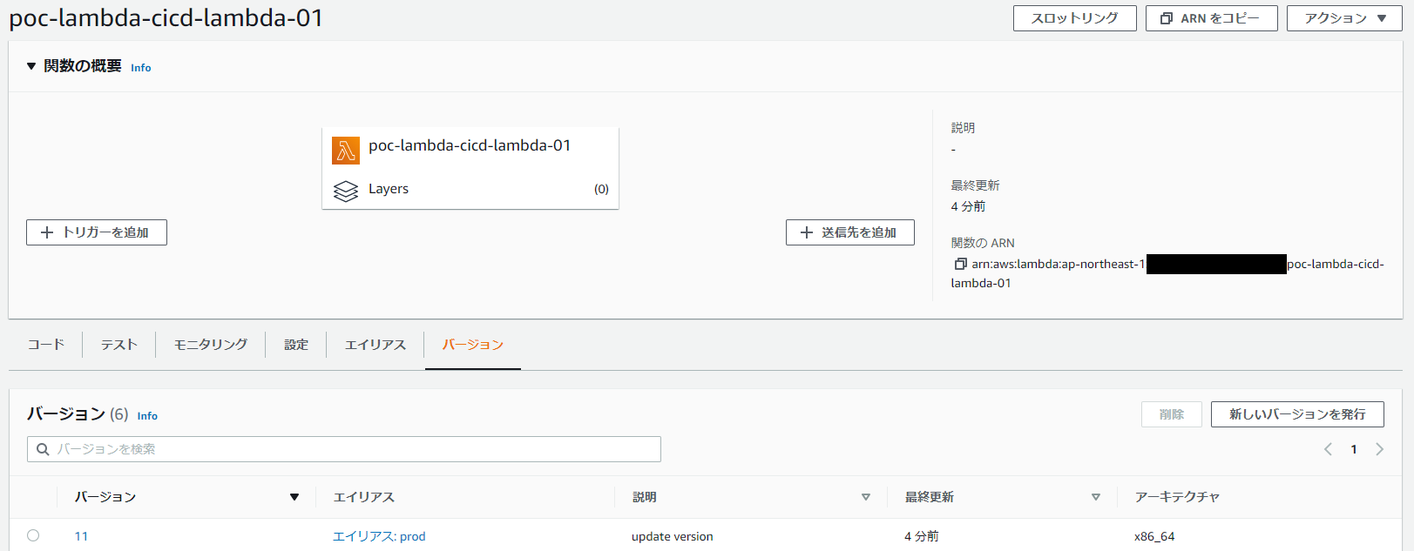The width and height of the screenshot is (1414, 551).
Task: Open Info link next to バージョン (6)
Action: coord(148,416)
